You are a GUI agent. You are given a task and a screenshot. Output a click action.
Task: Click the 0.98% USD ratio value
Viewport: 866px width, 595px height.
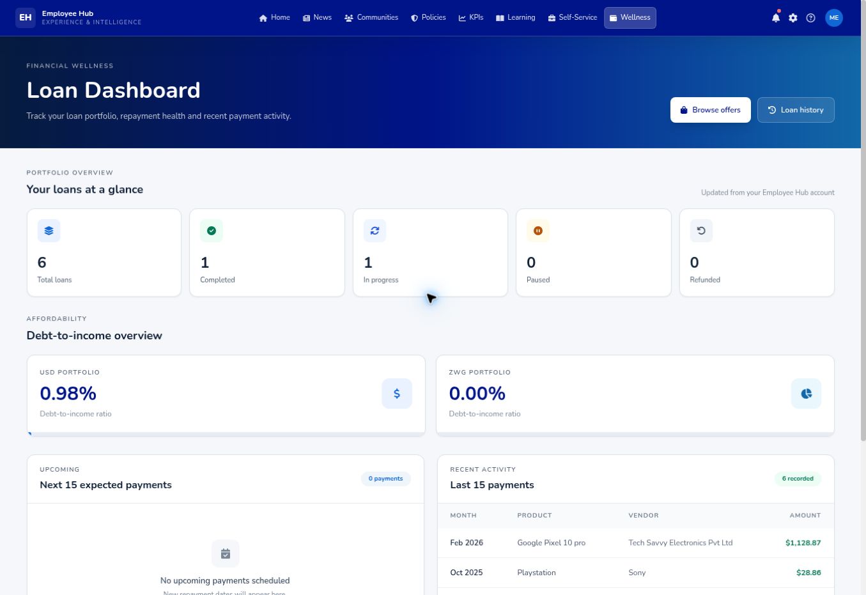68,393
